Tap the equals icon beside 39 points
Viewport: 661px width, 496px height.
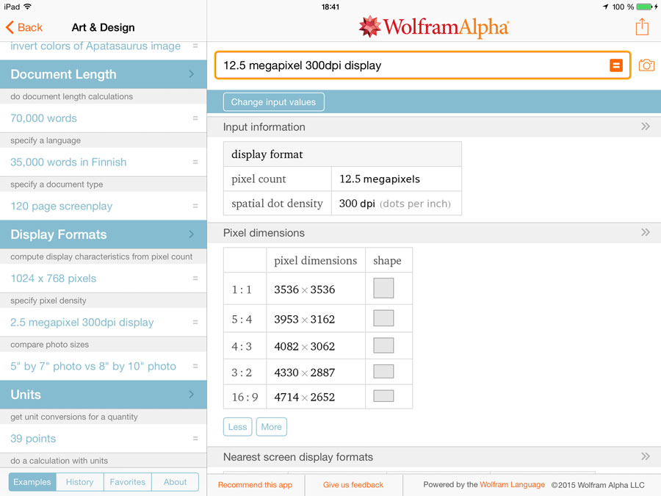[195, 439]
